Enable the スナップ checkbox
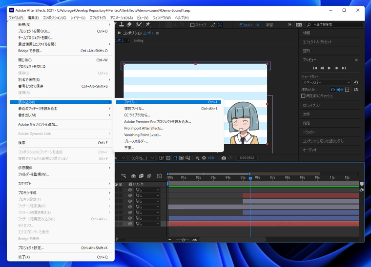Image resolution: width=371 pixels, height=267 pixels. [x=192, y=25]
